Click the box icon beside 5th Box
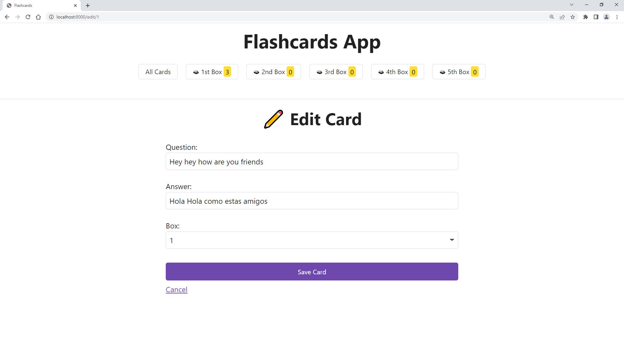This screenshot has width=624, height=338. click(x=443, y=72)
